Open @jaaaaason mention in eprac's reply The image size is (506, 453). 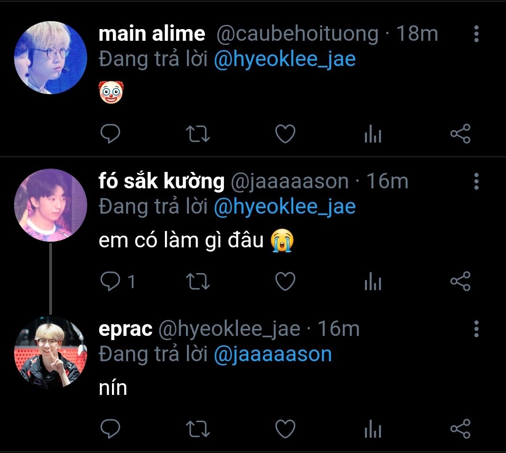[273, 354]
